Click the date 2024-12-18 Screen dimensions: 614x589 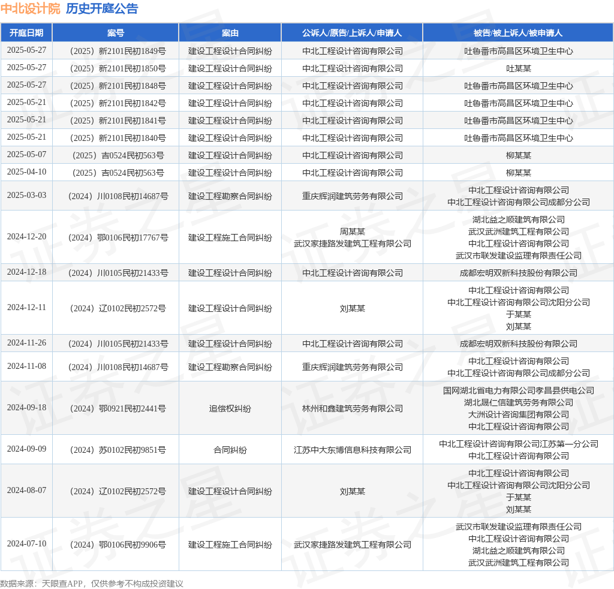[x=26, y=272]
